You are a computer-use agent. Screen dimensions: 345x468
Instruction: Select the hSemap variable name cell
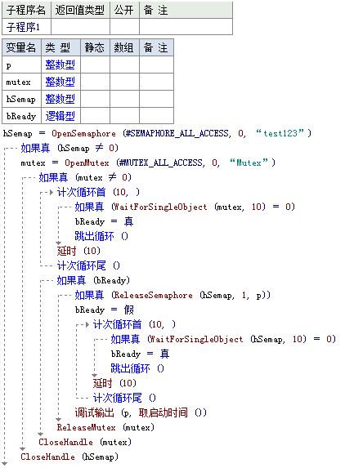[21, 99]
